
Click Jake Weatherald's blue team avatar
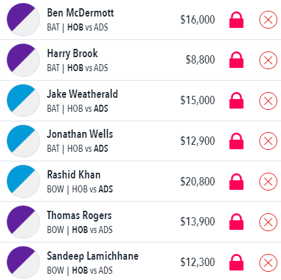tap(23, 100)
